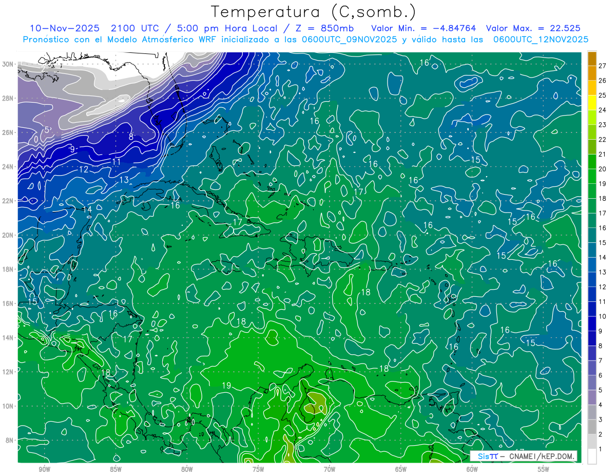Click the green color bar segment between 19 and 20

[592, 176]
